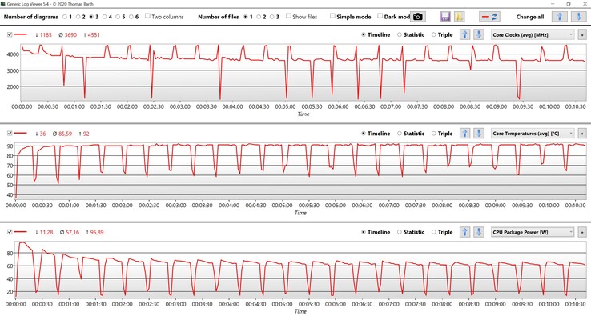Click Change all down arrow
This screenshot has width=591, height=320.
[x=575, y=16]
